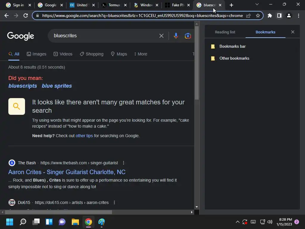The image size is (305, 229).
Task: Click the Do615 site favicon
Action: [12, 202]
